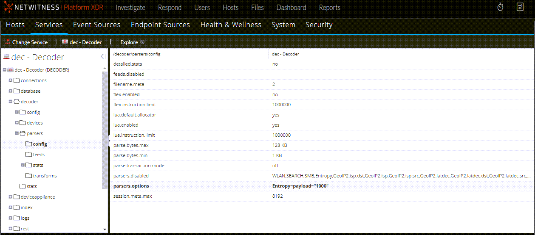Screen dimensions: 535x235
Task: Click the filename.meta value 2
Action: [274, 84]
